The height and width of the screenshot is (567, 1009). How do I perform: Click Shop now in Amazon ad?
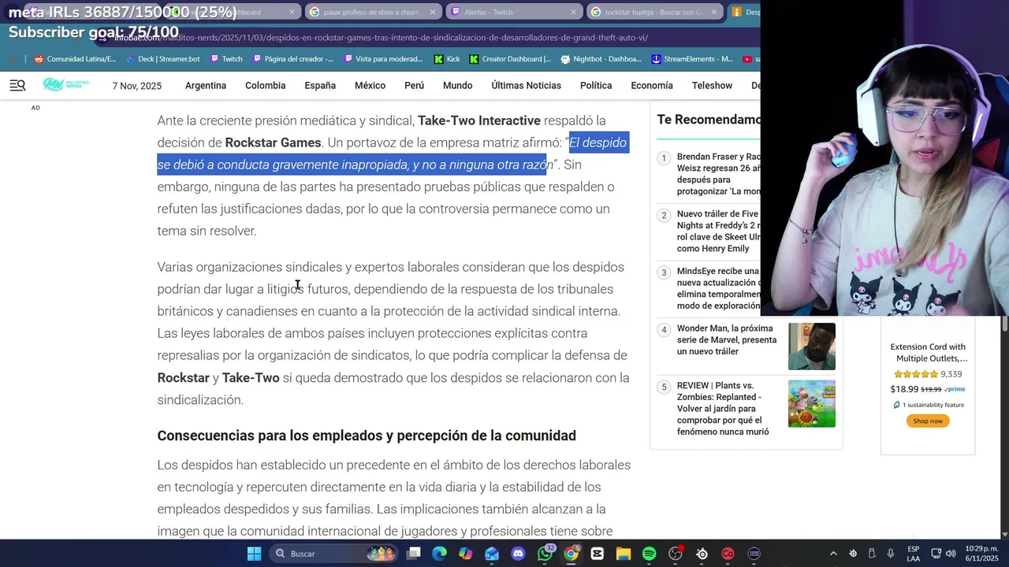[x=928, y=421]
